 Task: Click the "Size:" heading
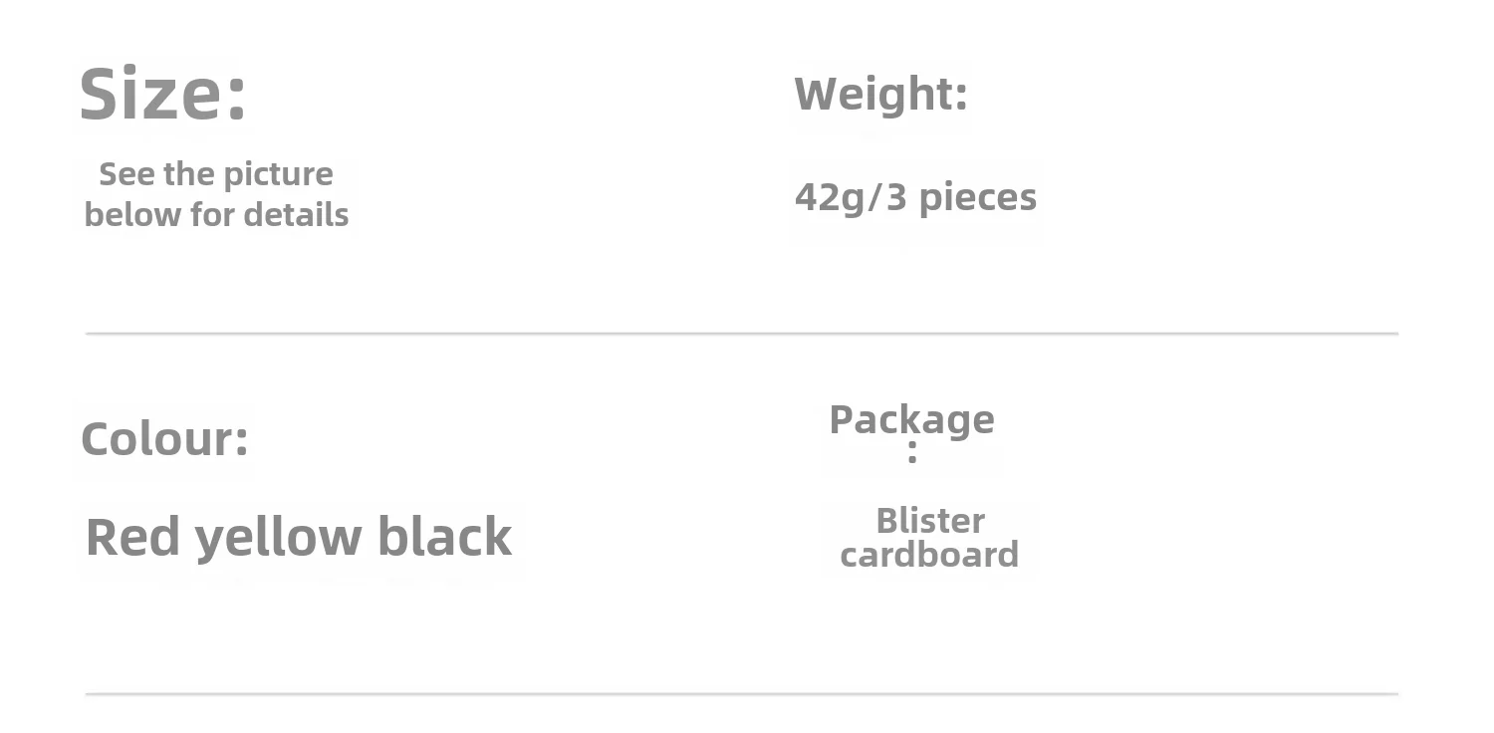[162, 95]
